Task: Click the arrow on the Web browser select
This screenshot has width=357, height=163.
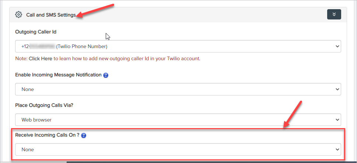Action: coord(336,119)
